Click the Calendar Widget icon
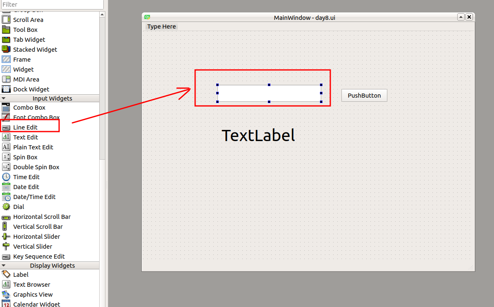 point(6,304)
